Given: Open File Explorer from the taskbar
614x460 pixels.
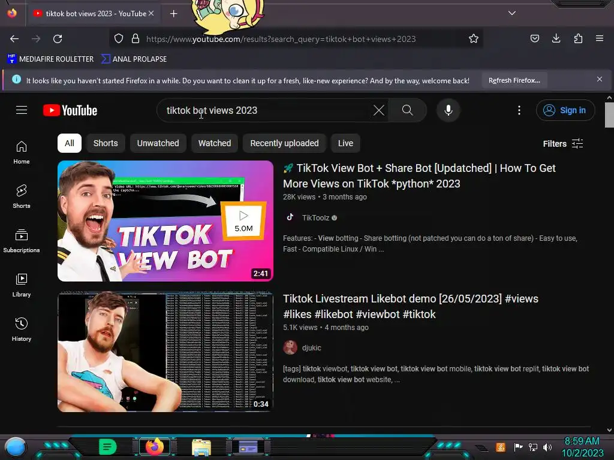Looking at the screenshot, I should pyautogui.click(x=201, y=447).
